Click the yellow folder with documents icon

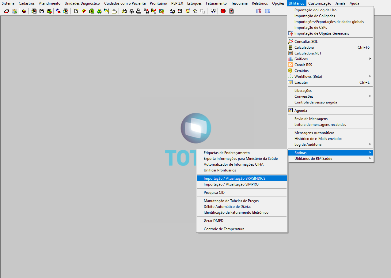tap(124, 11)
